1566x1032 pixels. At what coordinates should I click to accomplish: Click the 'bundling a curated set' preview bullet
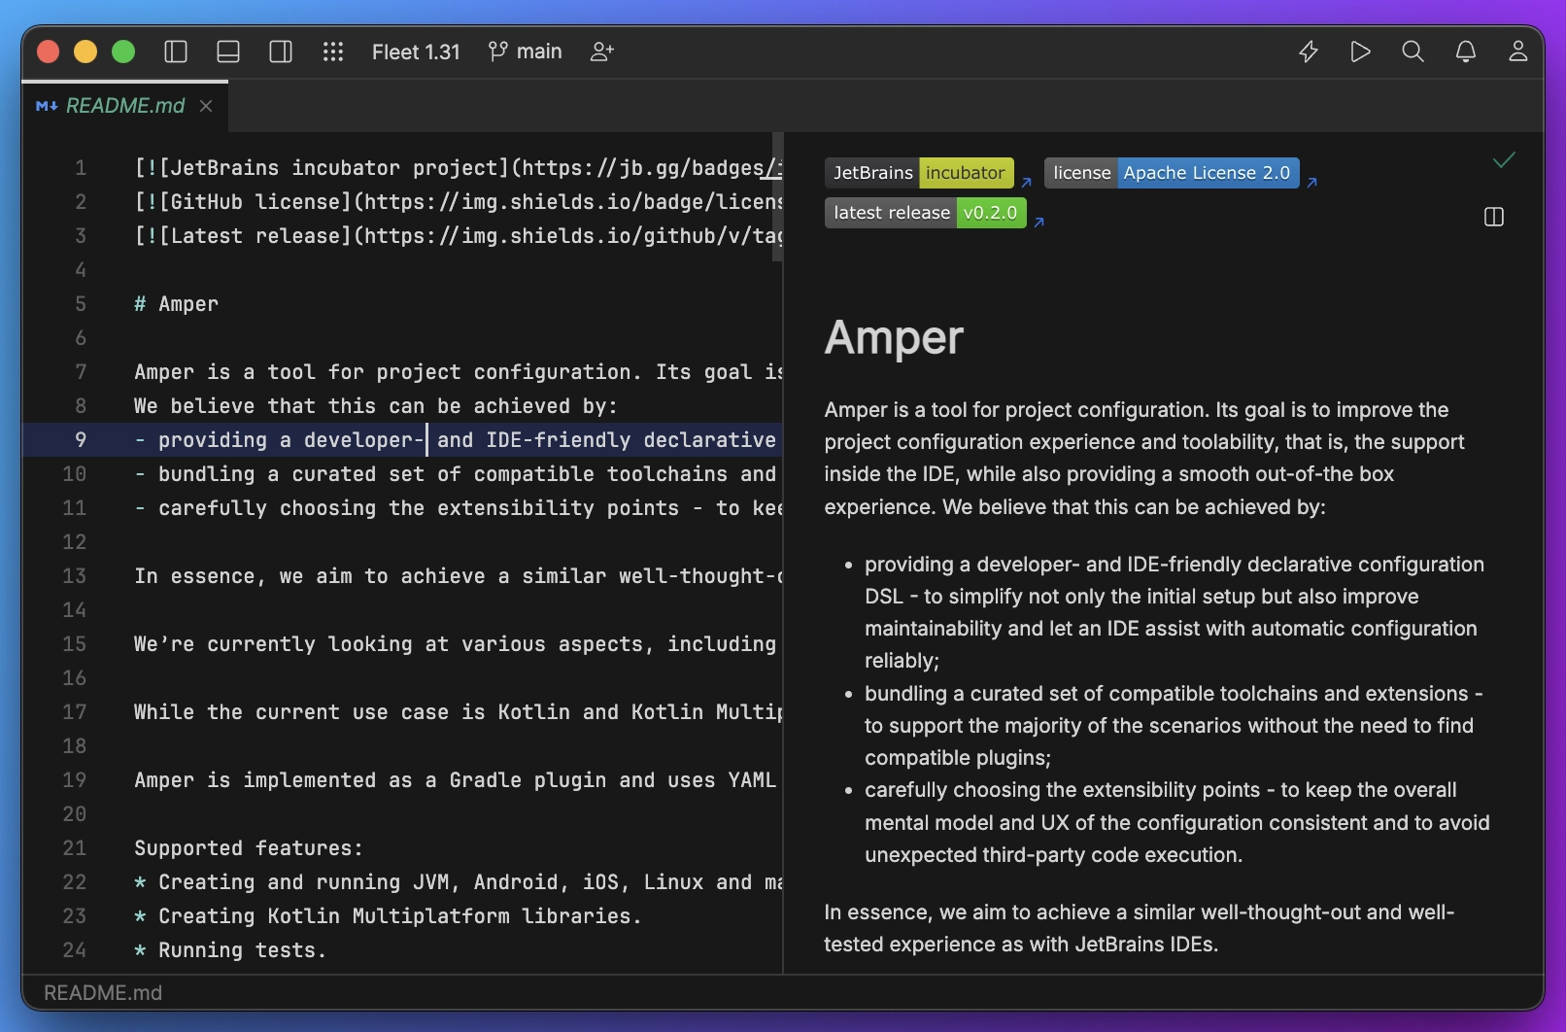coord(1174,726)
